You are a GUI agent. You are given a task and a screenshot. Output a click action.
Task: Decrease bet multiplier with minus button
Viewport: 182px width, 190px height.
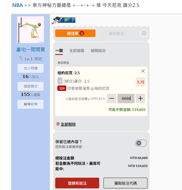111,98
